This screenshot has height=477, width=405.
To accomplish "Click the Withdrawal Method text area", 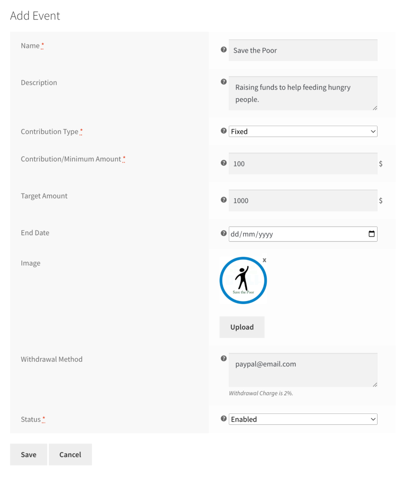I will point(303,370).
